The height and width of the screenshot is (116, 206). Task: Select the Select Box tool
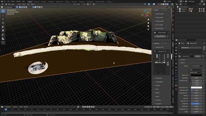[3, 11]
